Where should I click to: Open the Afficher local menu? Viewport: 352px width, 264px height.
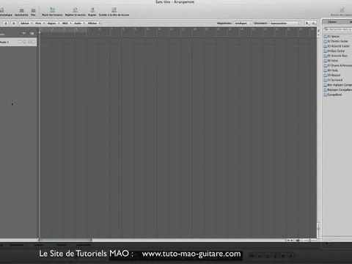(x=94, y=23)
